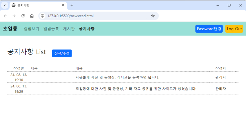Reload the page with the refresh icon
The image size is (246, 121).
[x=23, y=16]
